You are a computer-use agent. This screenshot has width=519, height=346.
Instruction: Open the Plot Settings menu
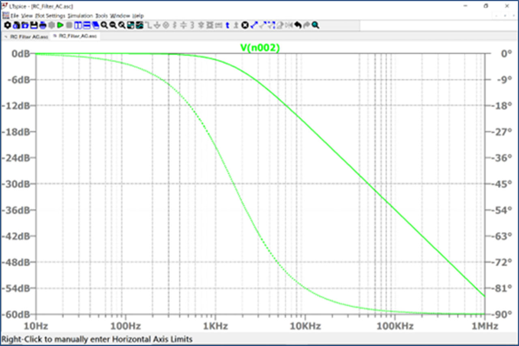50,15
